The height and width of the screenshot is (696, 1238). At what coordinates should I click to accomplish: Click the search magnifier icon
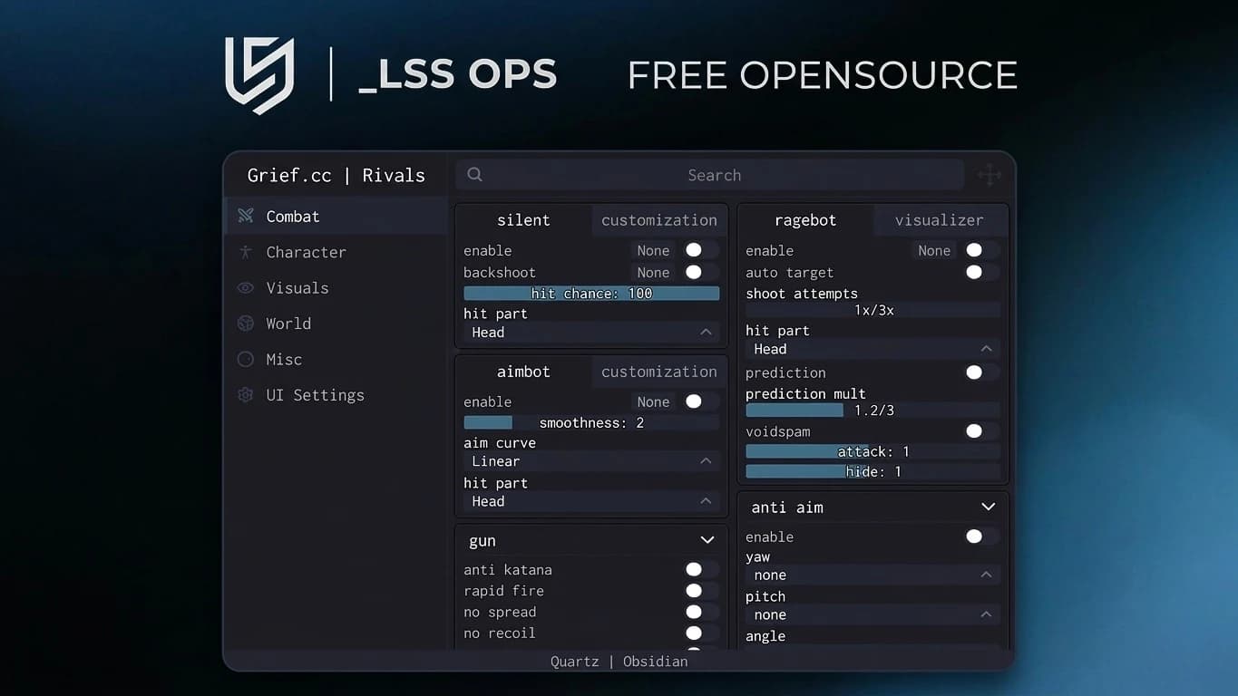coord(474,175)
